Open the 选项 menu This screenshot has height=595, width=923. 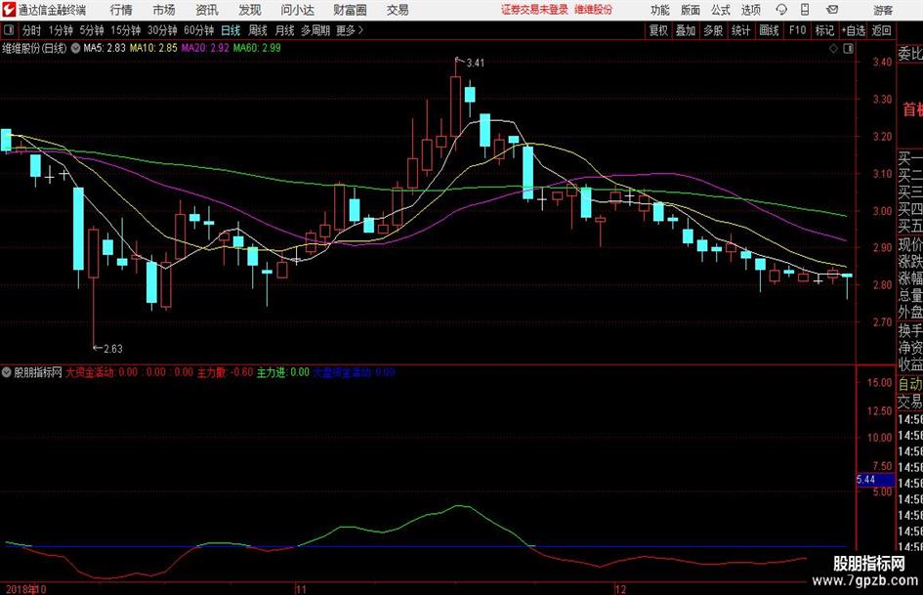pos(750,10)
